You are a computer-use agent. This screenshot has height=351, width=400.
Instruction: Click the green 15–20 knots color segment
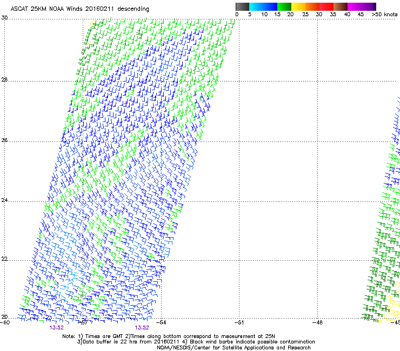click(284, 6)
